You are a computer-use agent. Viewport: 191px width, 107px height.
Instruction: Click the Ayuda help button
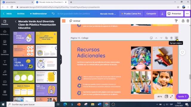point(182,97)
